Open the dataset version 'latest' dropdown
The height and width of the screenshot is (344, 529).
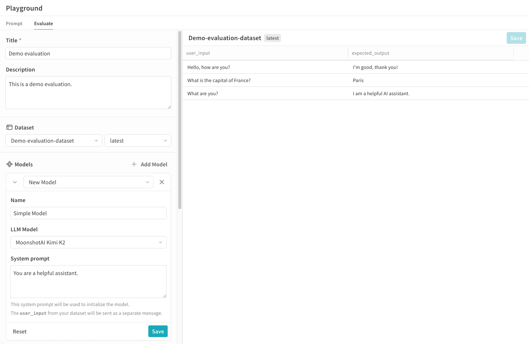click(138, 140)
